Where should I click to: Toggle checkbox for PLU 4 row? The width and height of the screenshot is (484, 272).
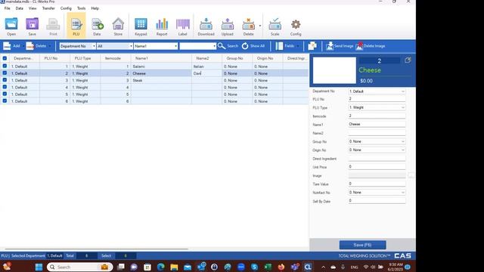pyautogui.click(x=5, y=87)
